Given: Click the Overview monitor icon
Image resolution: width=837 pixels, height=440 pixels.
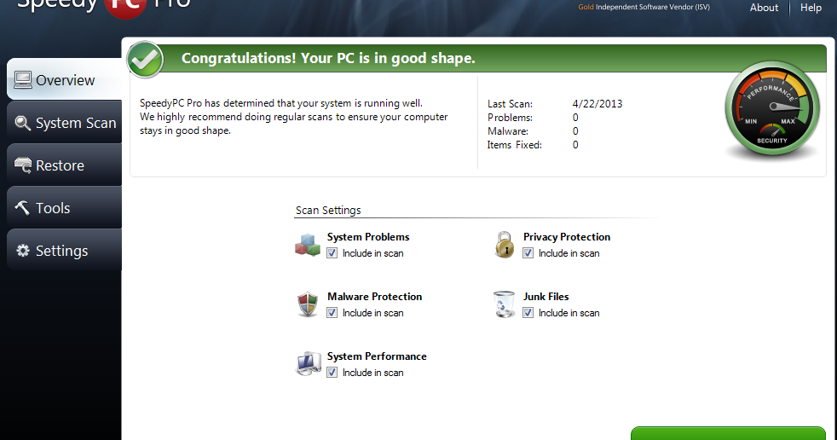Looking at the screenshot, I should click(23, 79).
